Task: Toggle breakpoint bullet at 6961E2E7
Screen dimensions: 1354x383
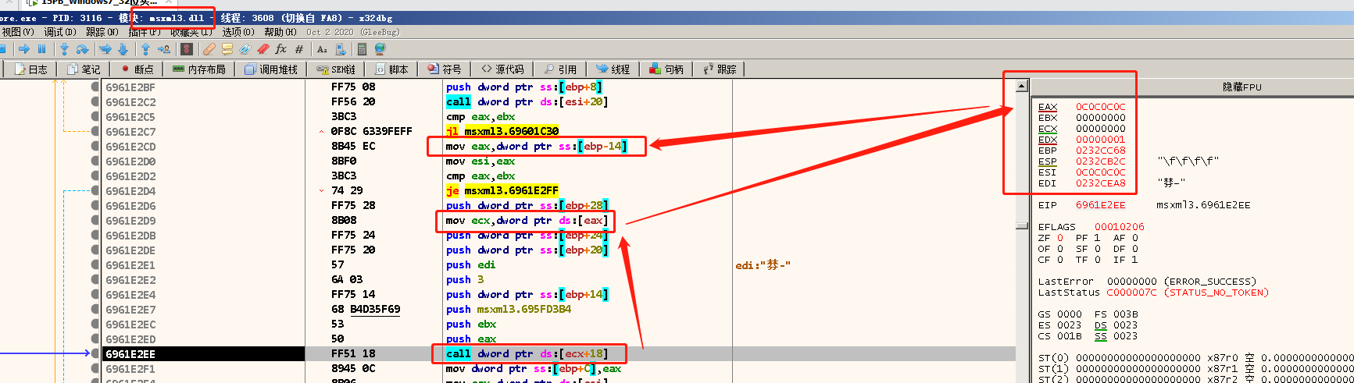Action: pos(95,310)
